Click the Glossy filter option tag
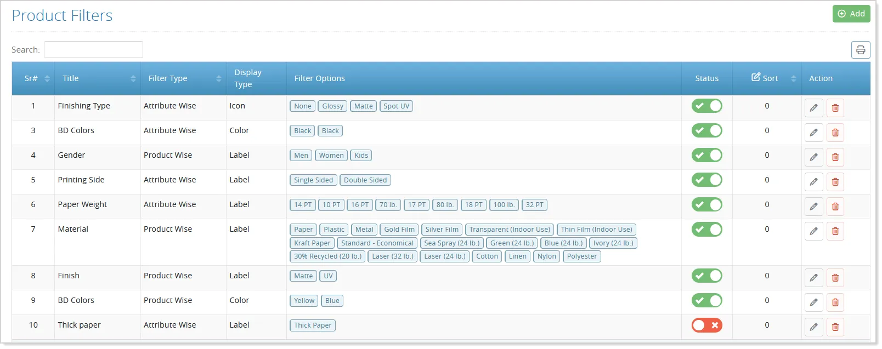Screen dimensions: 882x349 point(332,106)
